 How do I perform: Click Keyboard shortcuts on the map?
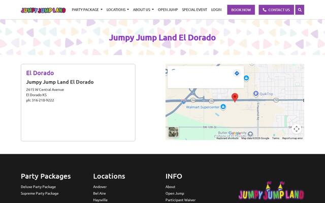pyautogui.click(x=227, y=138)
